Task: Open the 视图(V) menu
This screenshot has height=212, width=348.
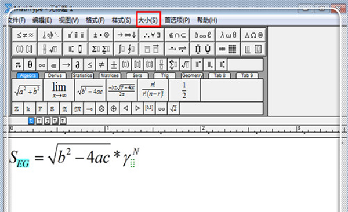Action: click(x=69, y=20)
